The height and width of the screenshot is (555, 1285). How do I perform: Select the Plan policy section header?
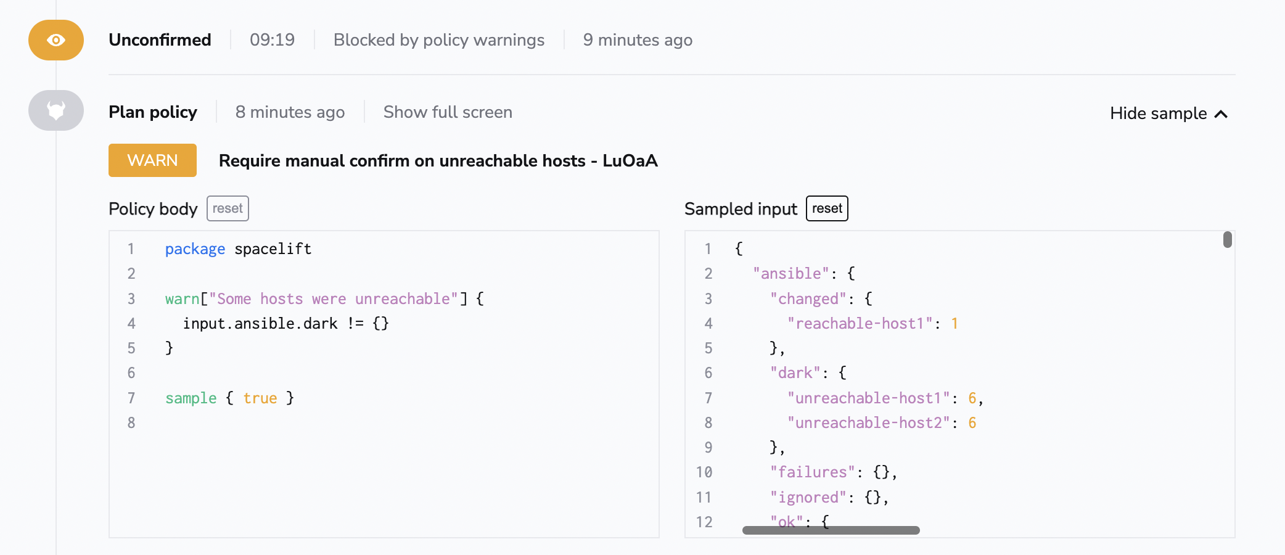click(x=153, y=112)
